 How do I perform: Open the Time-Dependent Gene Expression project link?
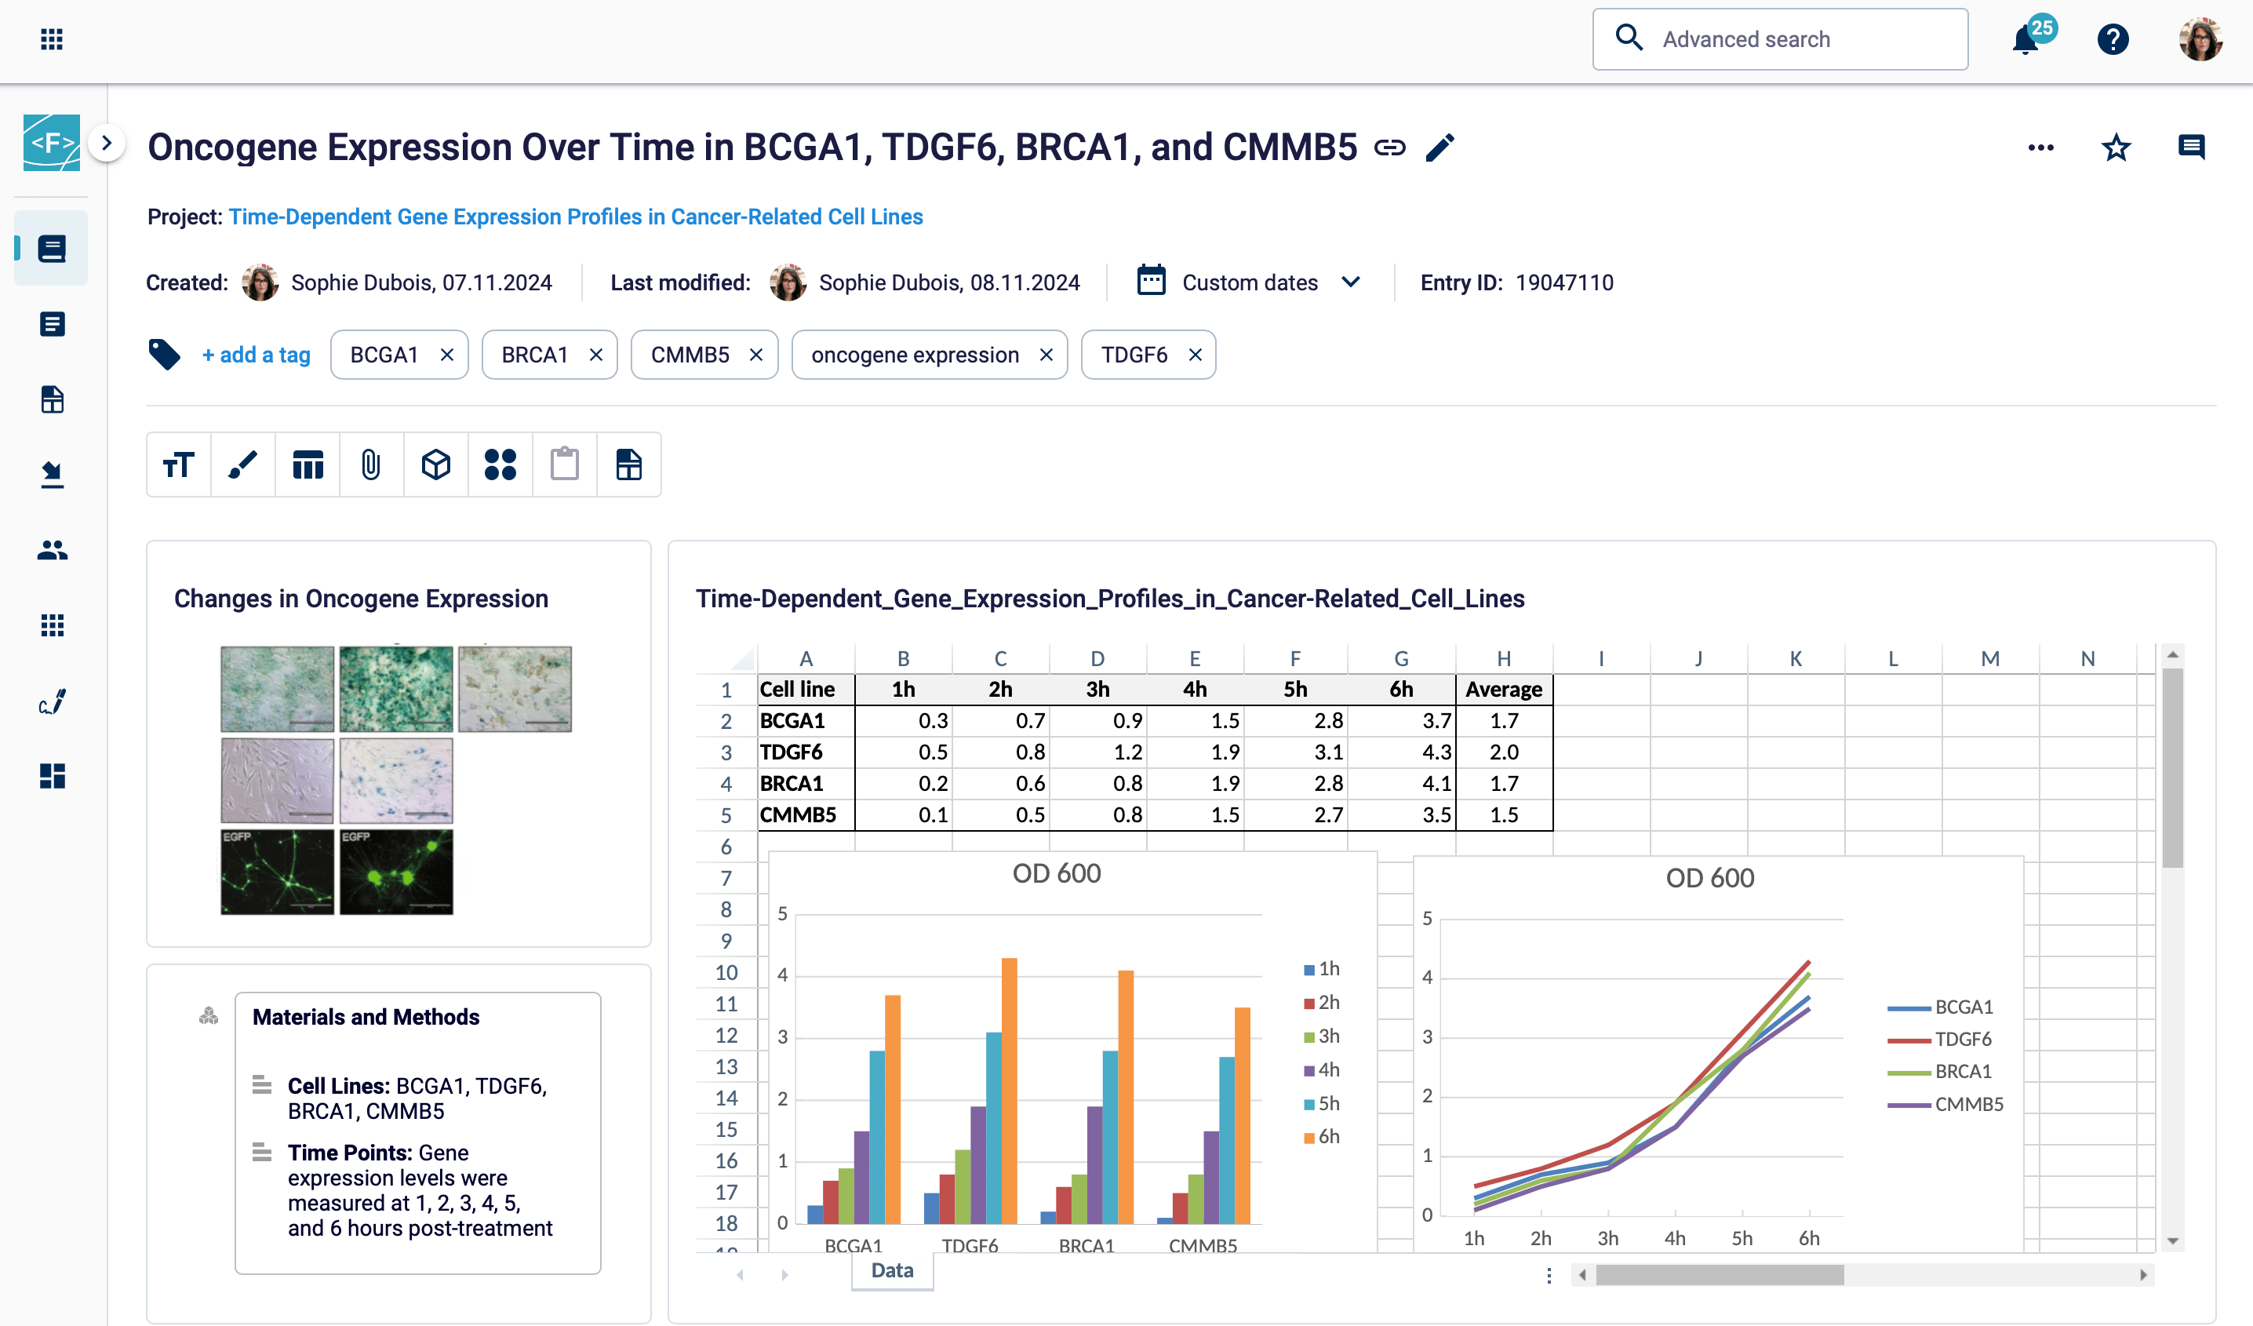tap(575, 217)
